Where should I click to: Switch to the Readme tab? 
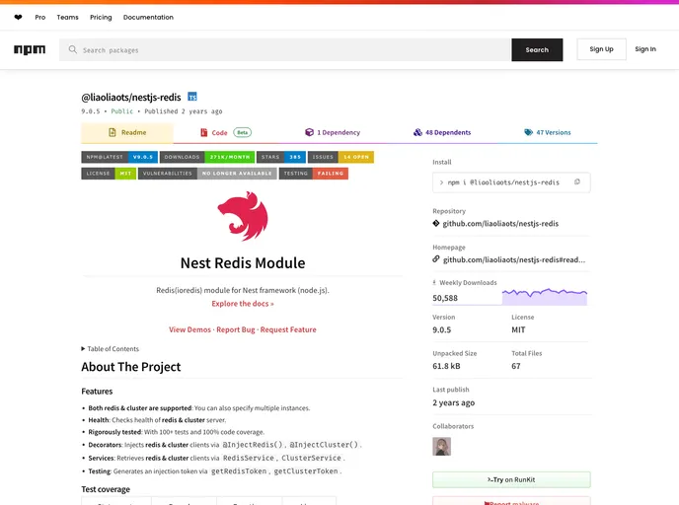click(x=127, y=132)
